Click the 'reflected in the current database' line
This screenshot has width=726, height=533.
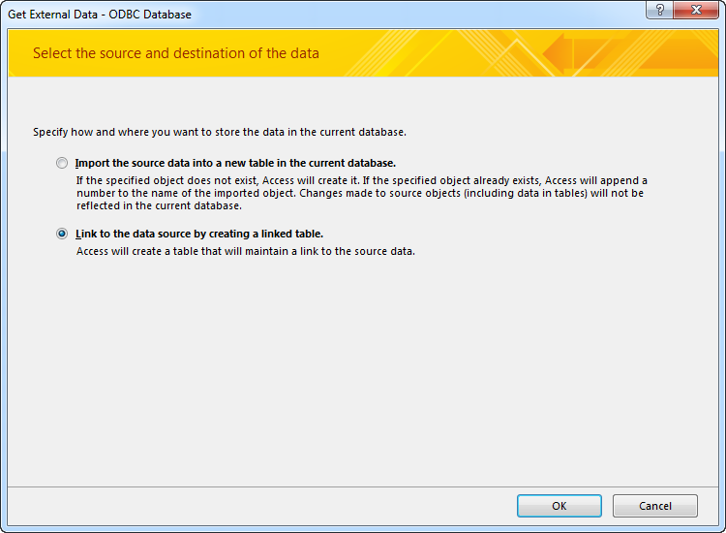coord(159,205)
